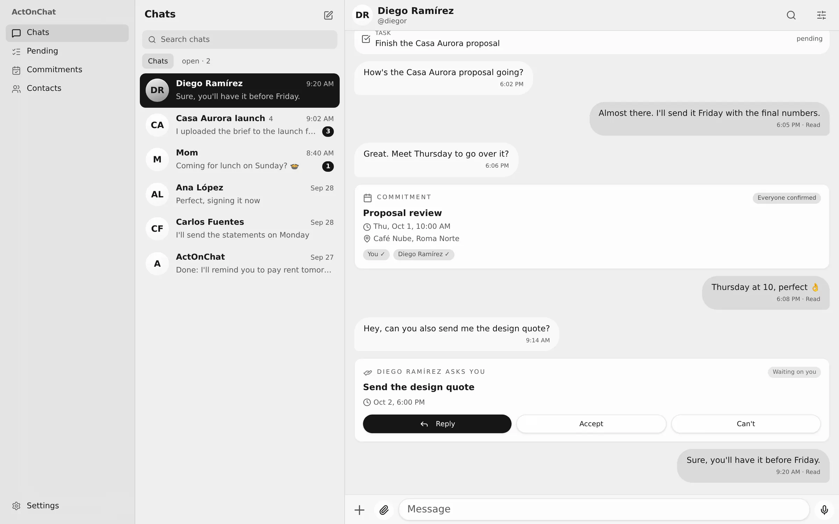This screenshot has height=524, width=839.
Task: Click the Casa Aurora launch CA avatar
Action: (x=157, y=125)
